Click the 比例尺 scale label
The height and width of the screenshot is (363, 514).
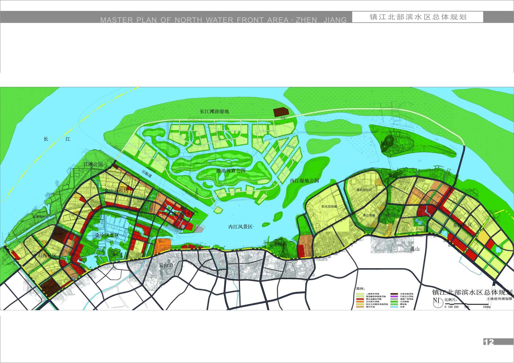[x=451, y=300]
